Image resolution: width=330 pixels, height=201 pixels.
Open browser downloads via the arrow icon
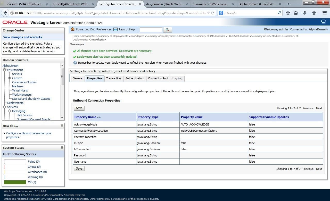(x=304, y=13)
